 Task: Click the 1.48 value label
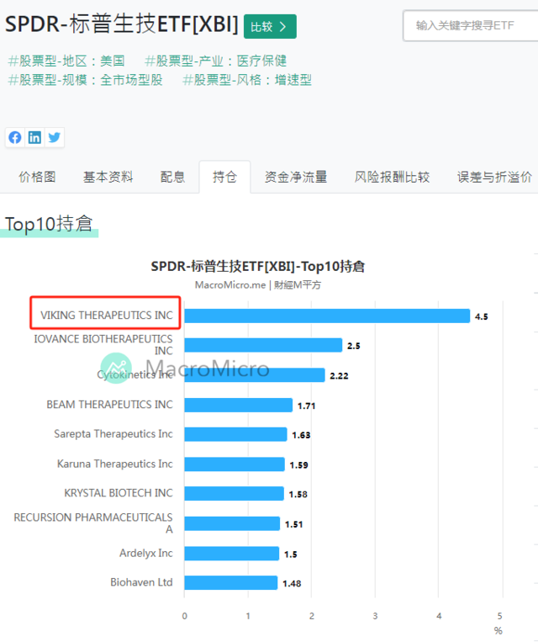coord(292,583)
